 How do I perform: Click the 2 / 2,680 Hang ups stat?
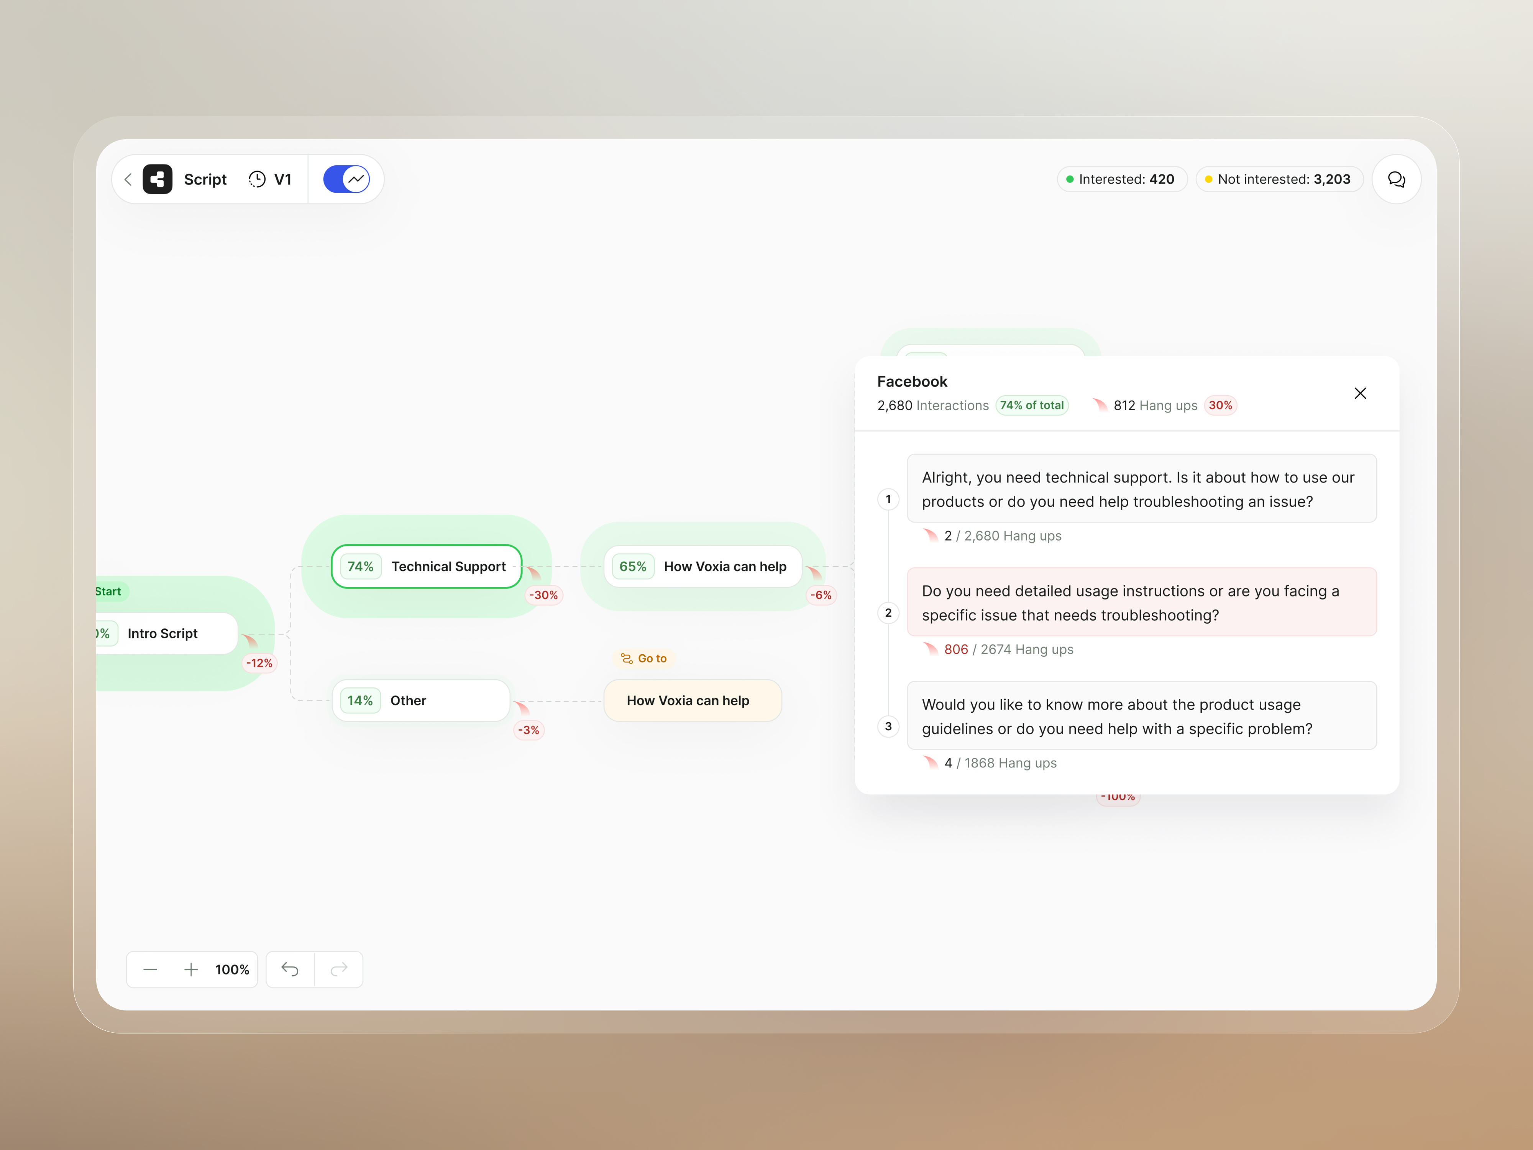point(1002,536)
